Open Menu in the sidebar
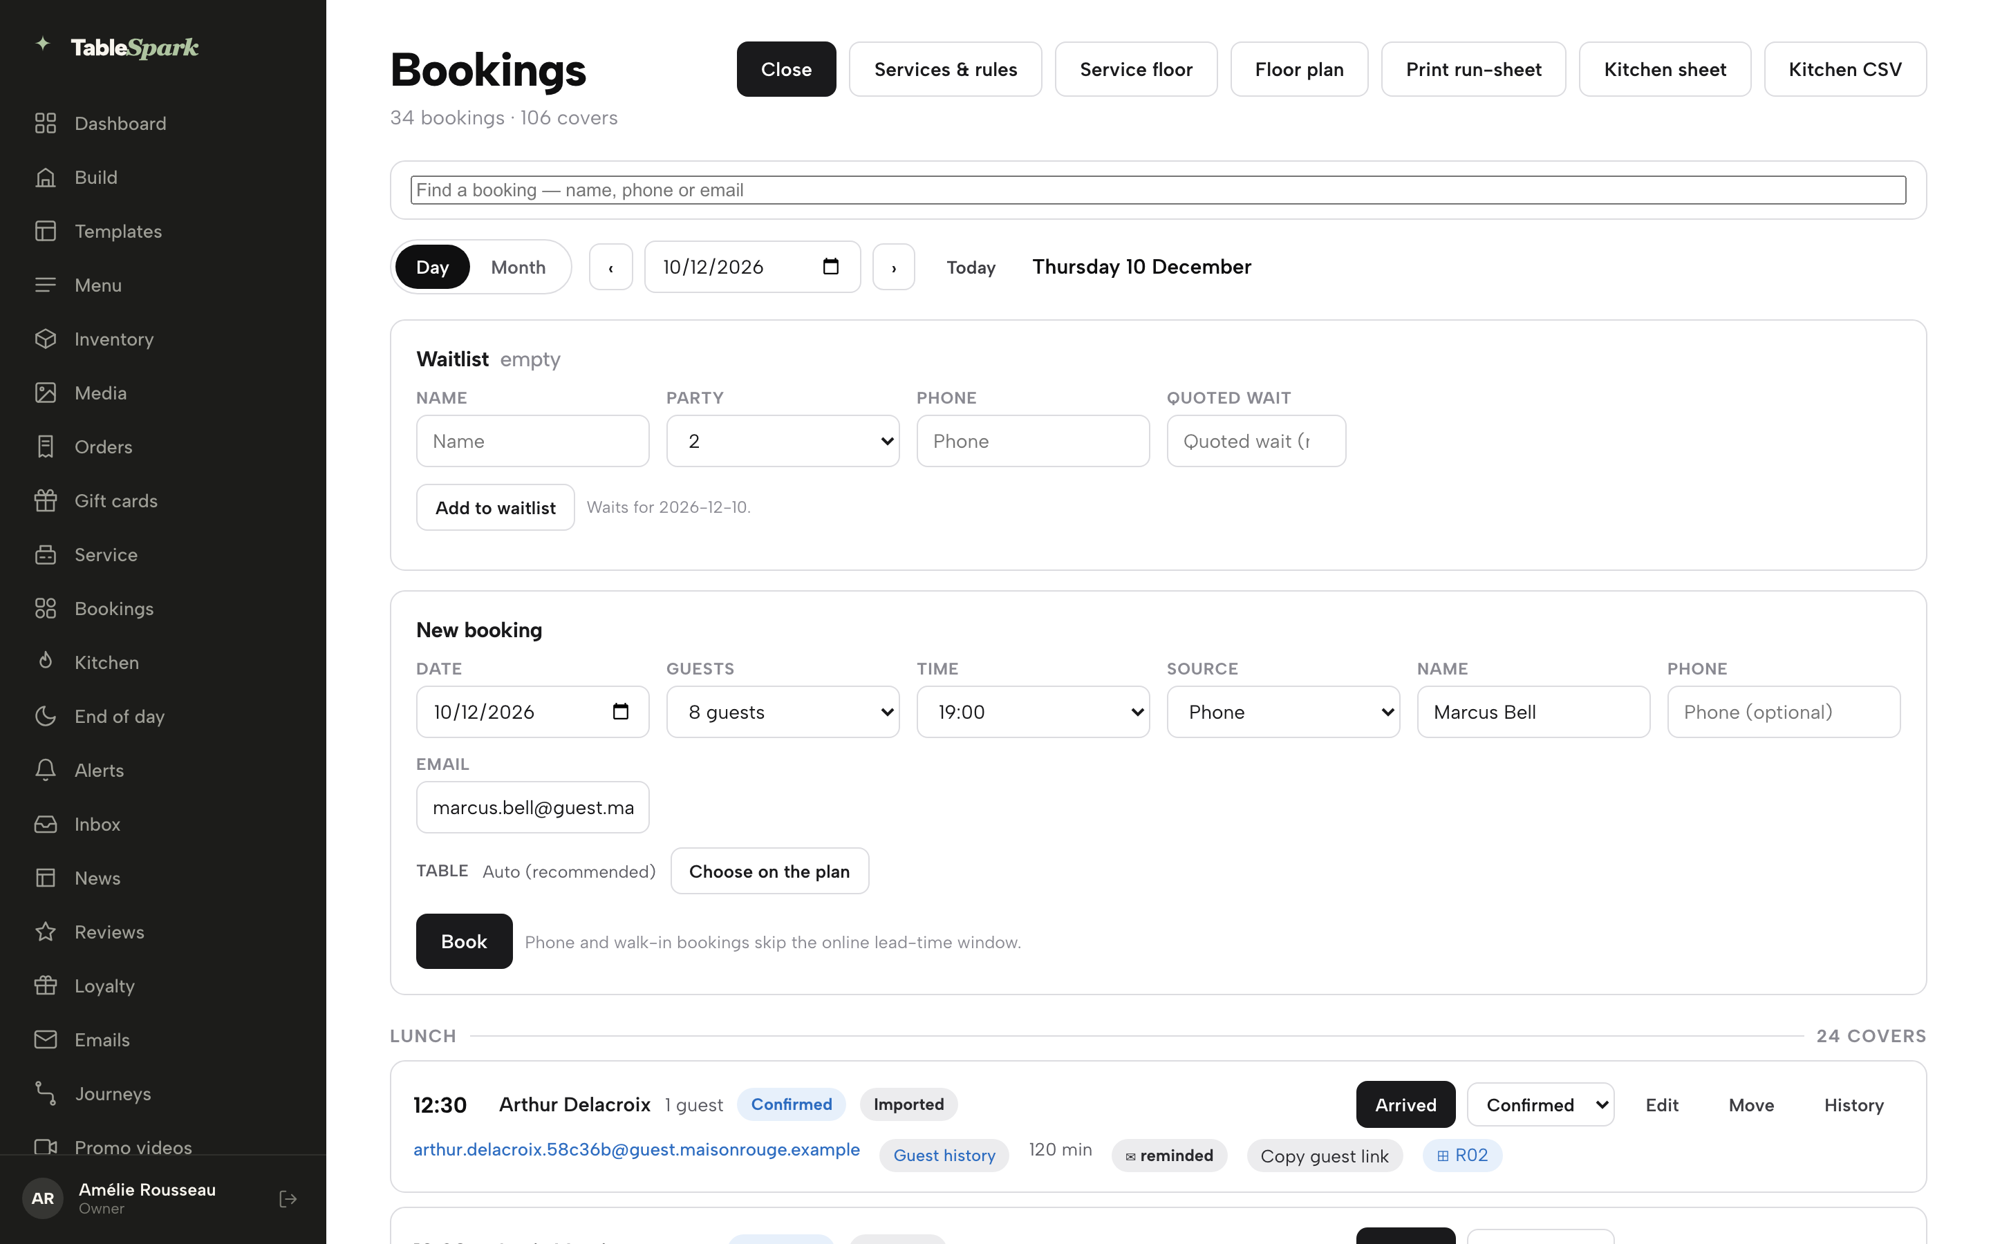This screenshot has width=1991, height=1244. pos(98,285)
